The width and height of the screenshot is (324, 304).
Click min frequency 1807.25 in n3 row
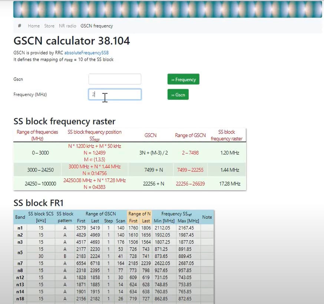(x=162, y=242)
